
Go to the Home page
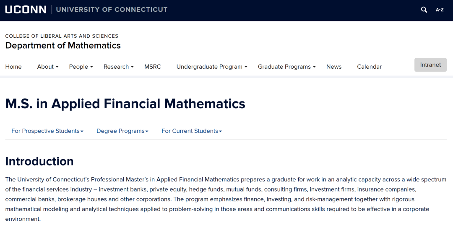(13, 67)
